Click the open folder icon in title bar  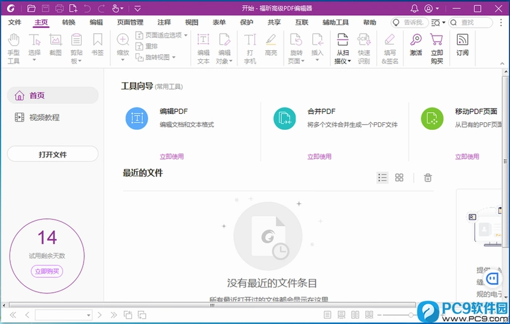31,8
